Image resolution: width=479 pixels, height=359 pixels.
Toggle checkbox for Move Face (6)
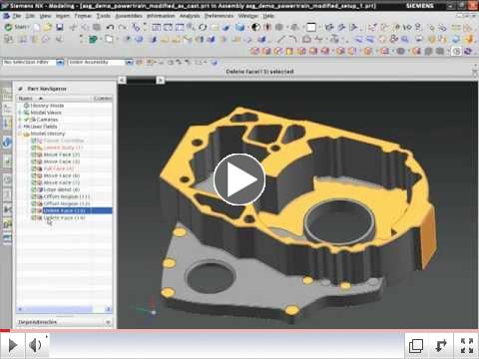[33, 176]
